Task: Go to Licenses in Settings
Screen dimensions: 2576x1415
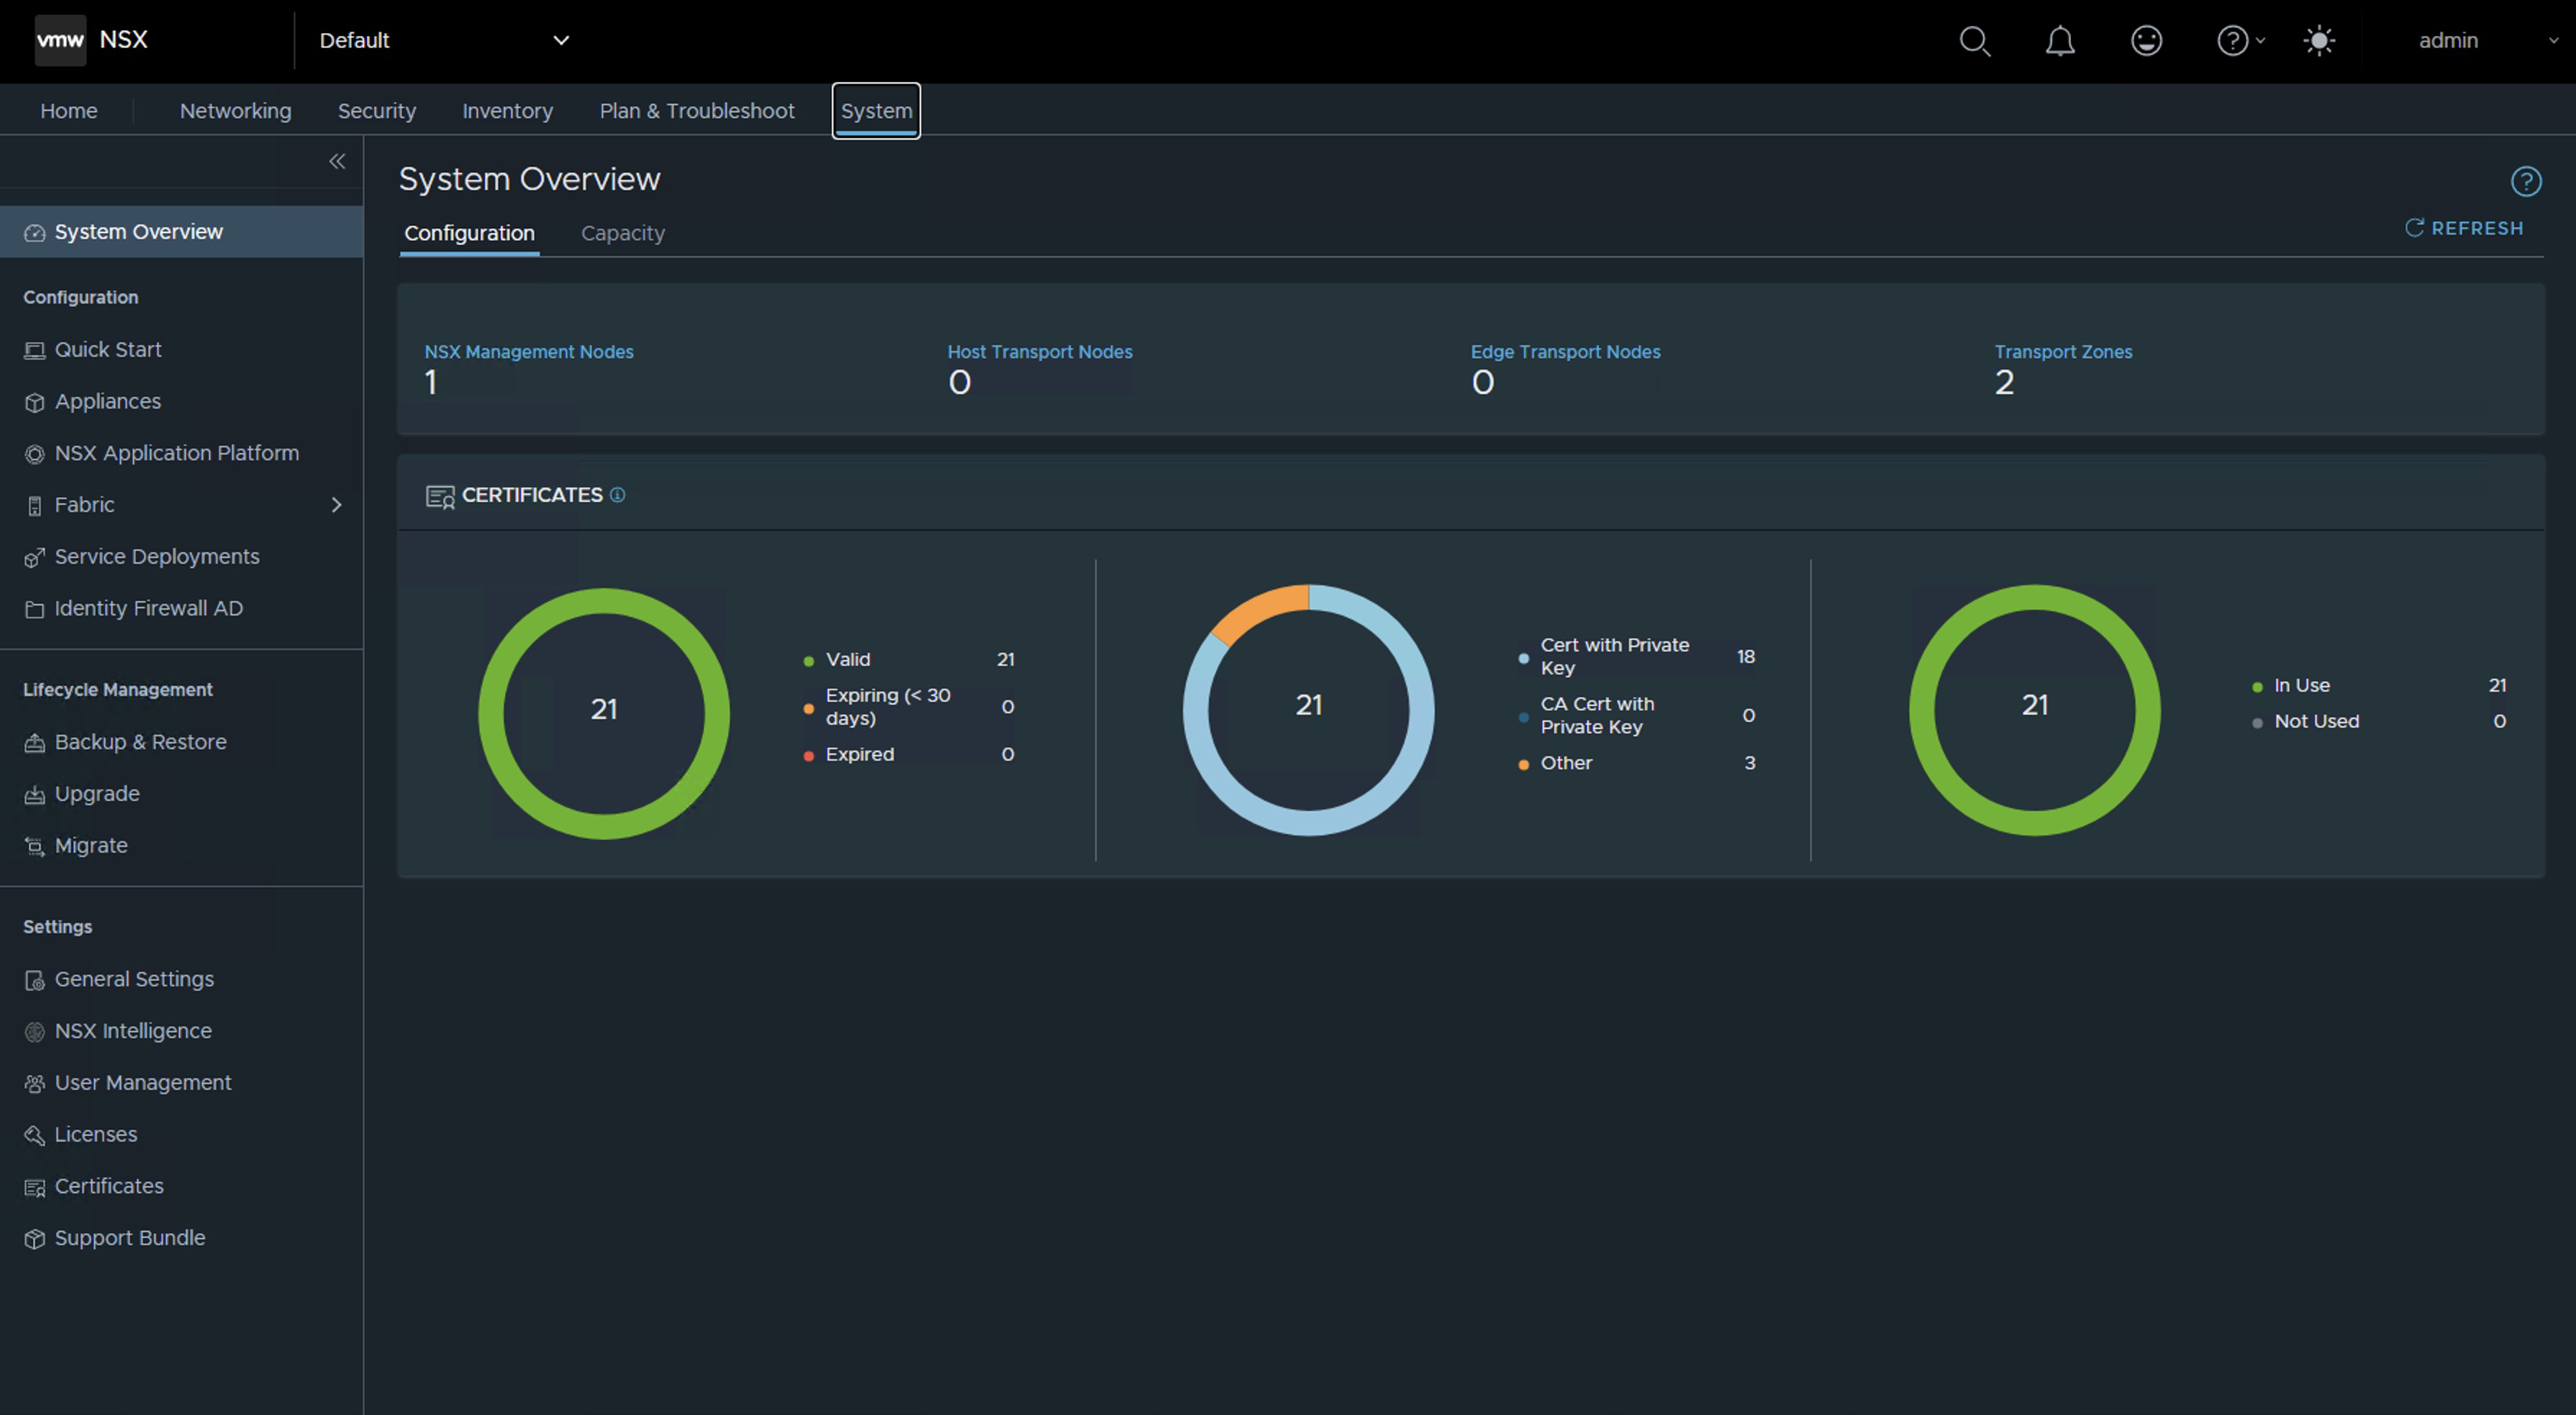Action: [96, 1135]
